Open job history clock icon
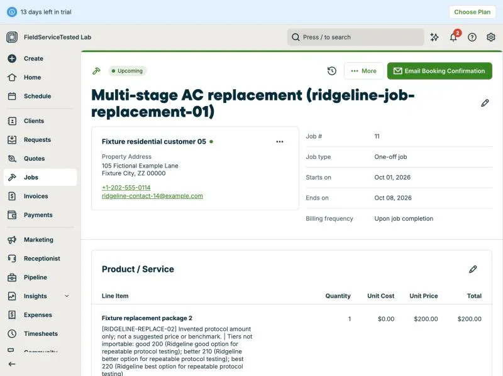The width and height of the screenshot is (503, 376). pos(332,71)
